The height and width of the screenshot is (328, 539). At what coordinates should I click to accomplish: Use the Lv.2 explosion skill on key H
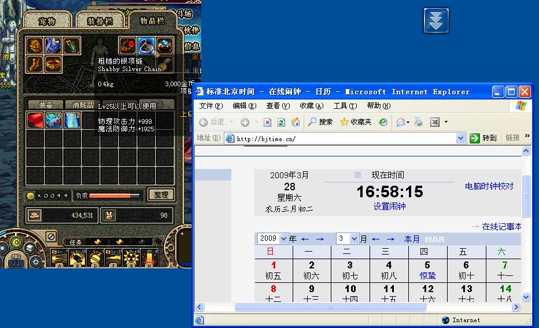pyautogui.click(x=149, y=257)
